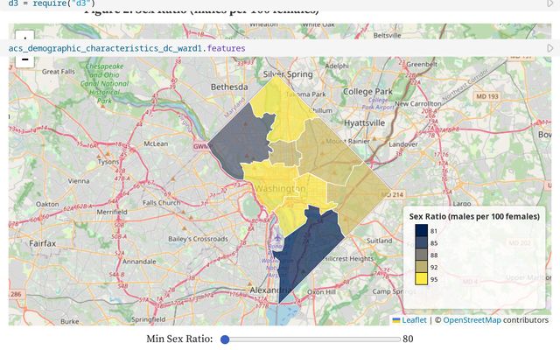Click the gray 88 legend swatch
Viewport: 560px width, 350px height.
422,255
